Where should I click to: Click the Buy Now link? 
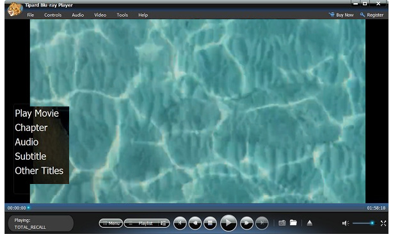341,15
